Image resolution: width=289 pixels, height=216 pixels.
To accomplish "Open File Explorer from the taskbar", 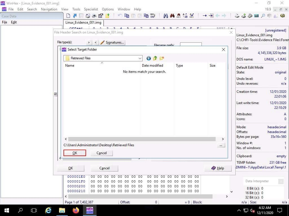I will point(62,210).
